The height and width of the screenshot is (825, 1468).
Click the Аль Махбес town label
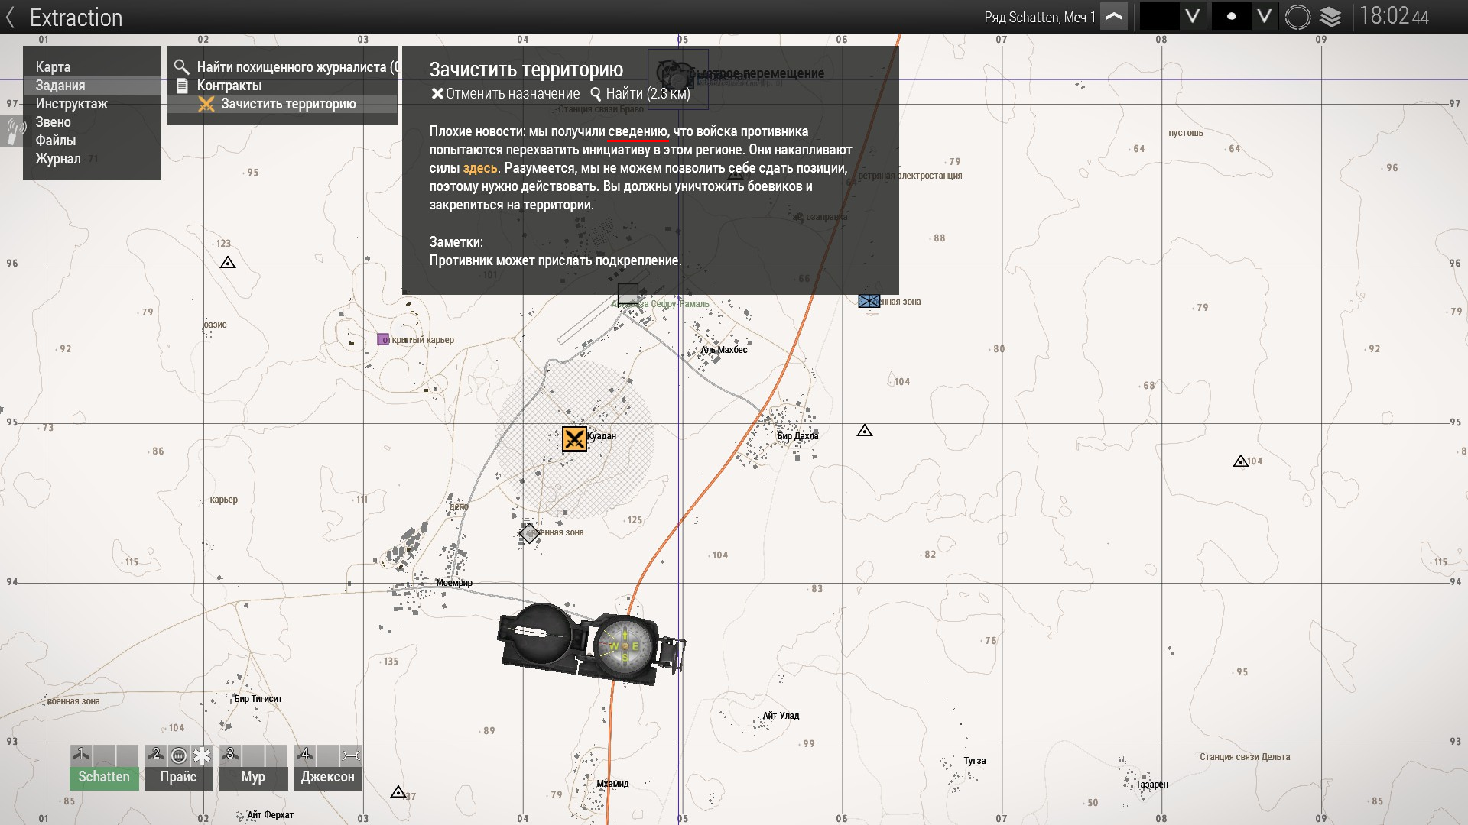(724, 350)
